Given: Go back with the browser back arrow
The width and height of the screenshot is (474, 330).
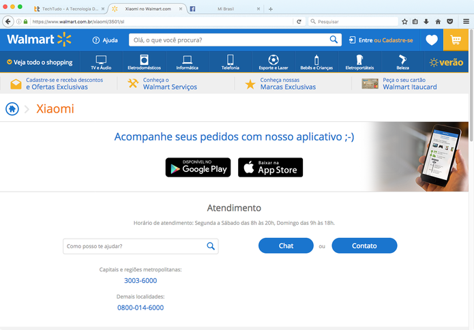Looking at the screenshot, I should point(8,21).
